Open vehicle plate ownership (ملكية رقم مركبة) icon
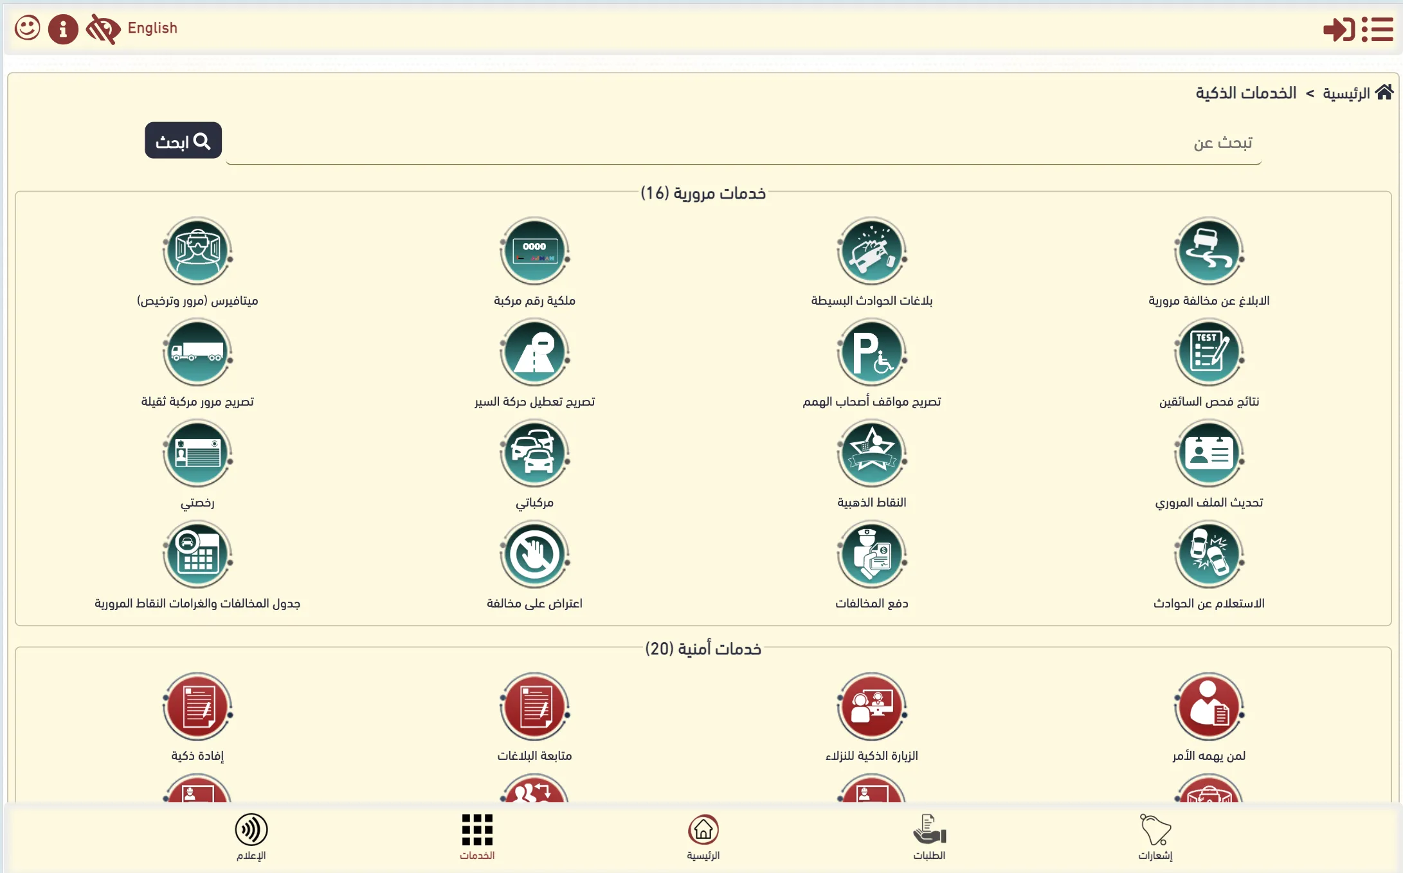Screen dimensions: 1403x873 (x=535, y=251)
